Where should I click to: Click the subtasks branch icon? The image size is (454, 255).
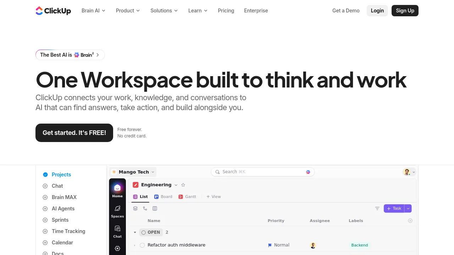tap(145, 209)
